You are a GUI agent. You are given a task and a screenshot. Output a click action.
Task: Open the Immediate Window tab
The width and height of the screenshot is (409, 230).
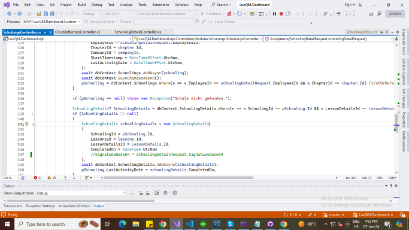click(74, 206)
